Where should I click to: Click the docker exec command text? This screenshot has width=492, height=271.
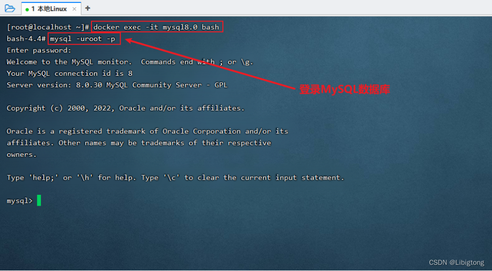[156, 27]
